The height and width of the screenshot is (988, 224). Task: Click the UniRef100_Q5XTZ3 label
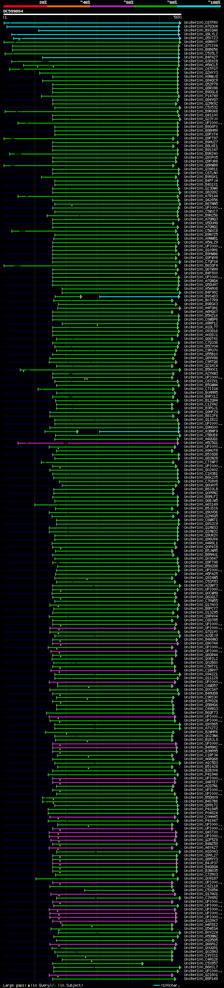(x=201, y=38)
